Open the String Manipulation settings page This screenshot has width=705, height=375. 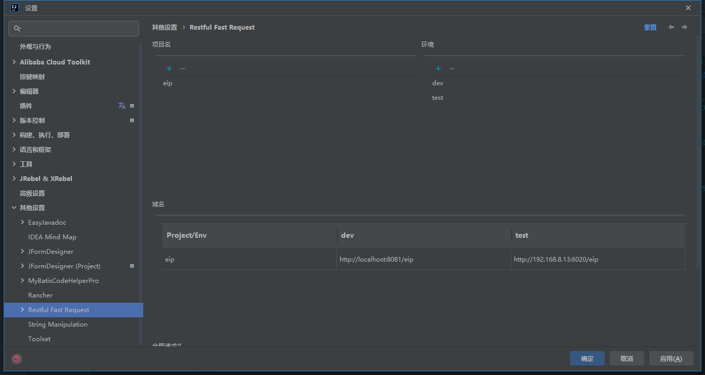click(58, 324)
